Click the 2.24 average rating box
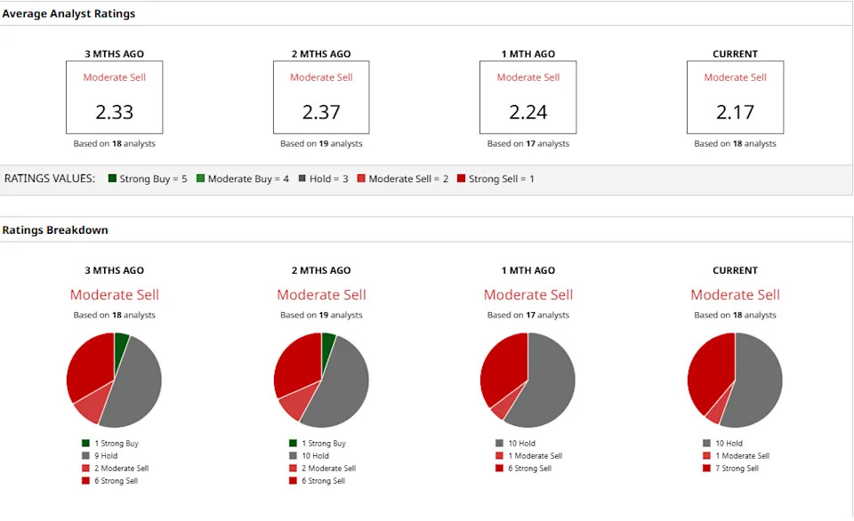The height and width of the screenshot is (521, 854). point(528,97)
